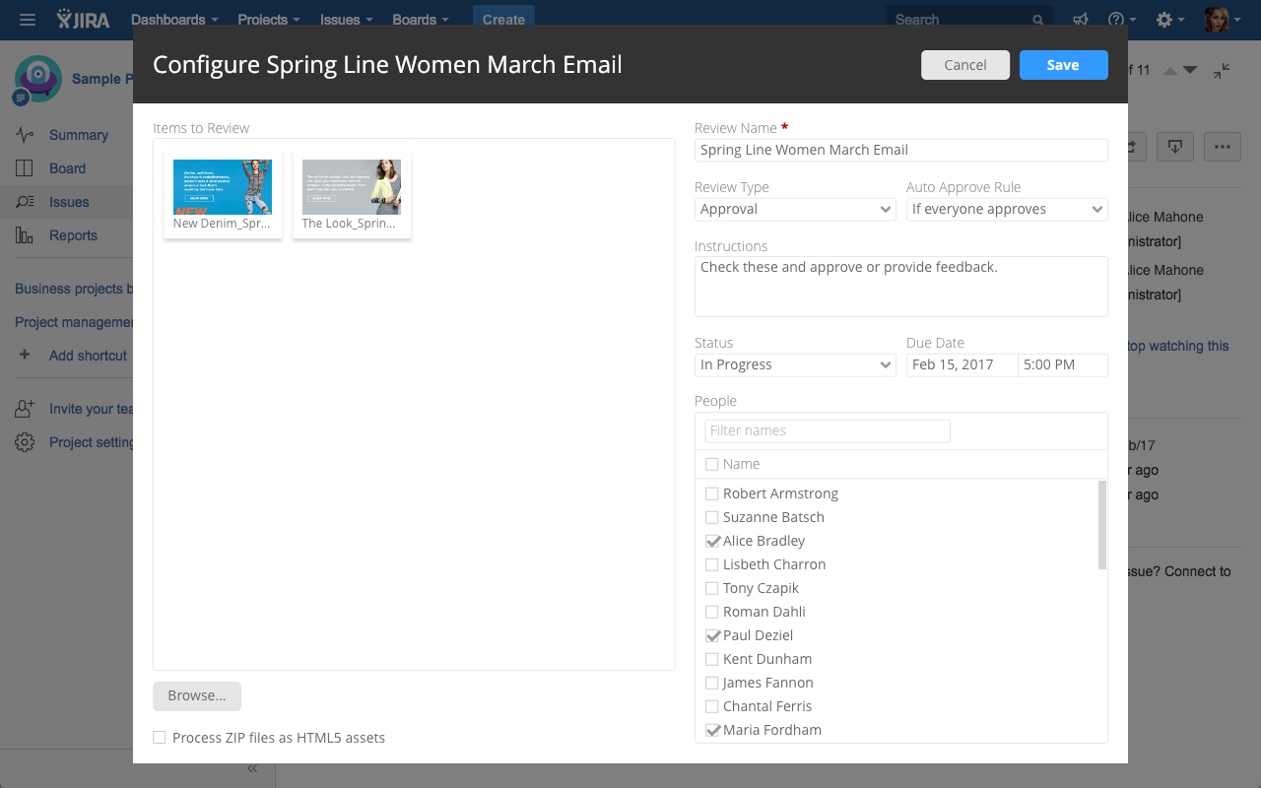Screen dimensions: 1261x788
Task: Open the JIRA hamburger menu icon
Action: tap(28, 20)
